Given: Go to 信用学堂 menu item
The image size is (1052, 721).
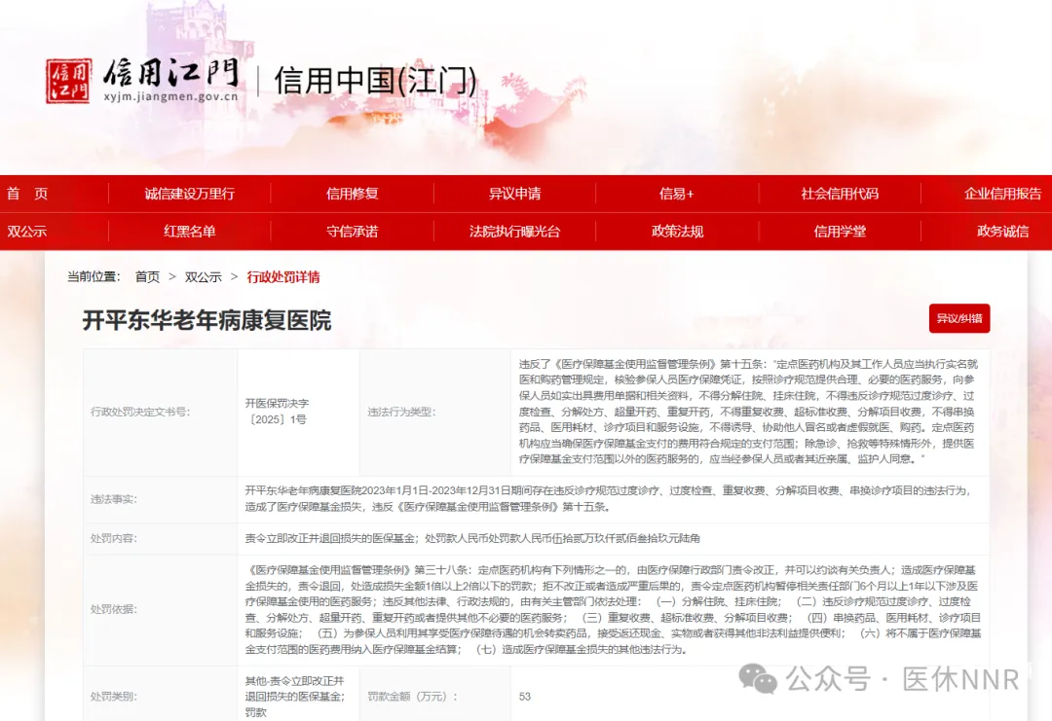Looking at the screenshot, I should [x=840, y=232].
